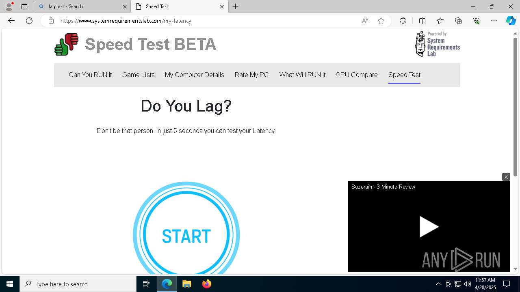
Task: Show hidden system tray icons
Action: [x=438, y=284]
